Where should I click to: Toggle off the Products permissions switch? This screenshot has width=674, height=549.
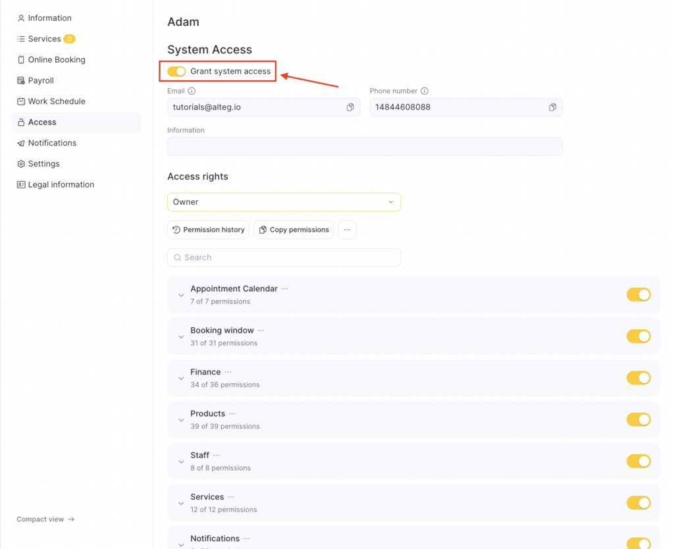coord(638,419)
